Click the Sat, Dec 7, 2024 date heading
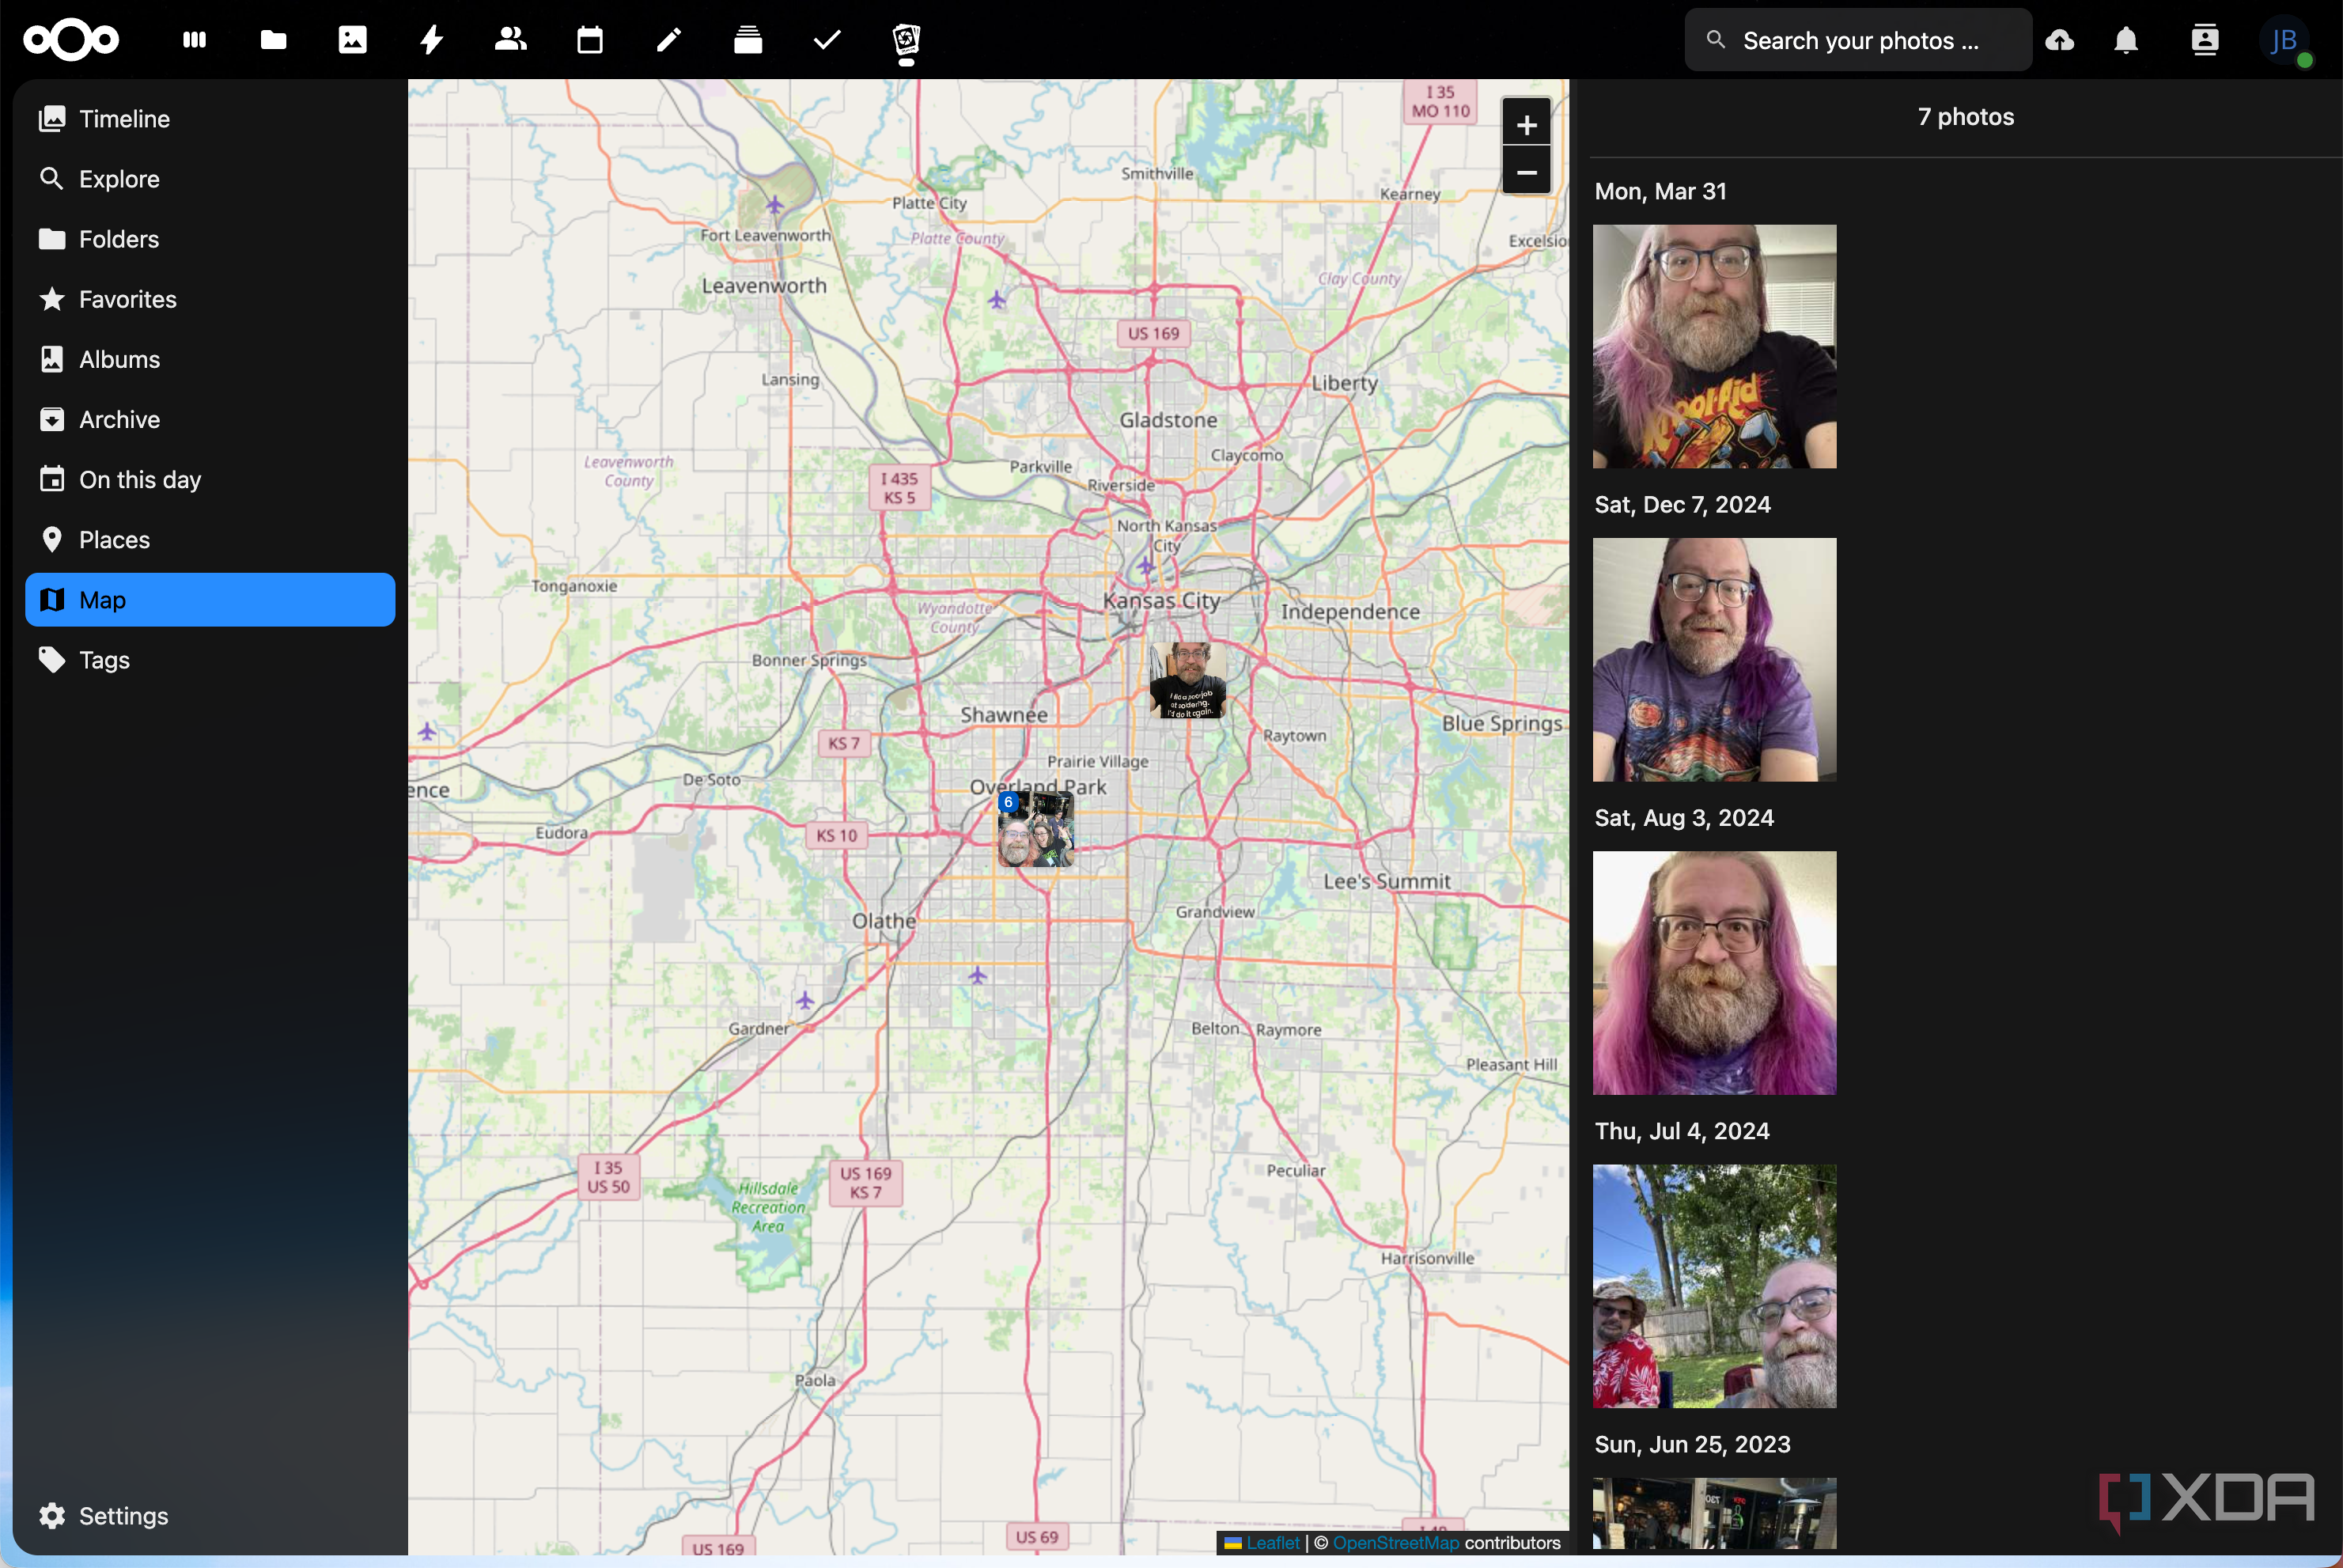 point(1682,505)
